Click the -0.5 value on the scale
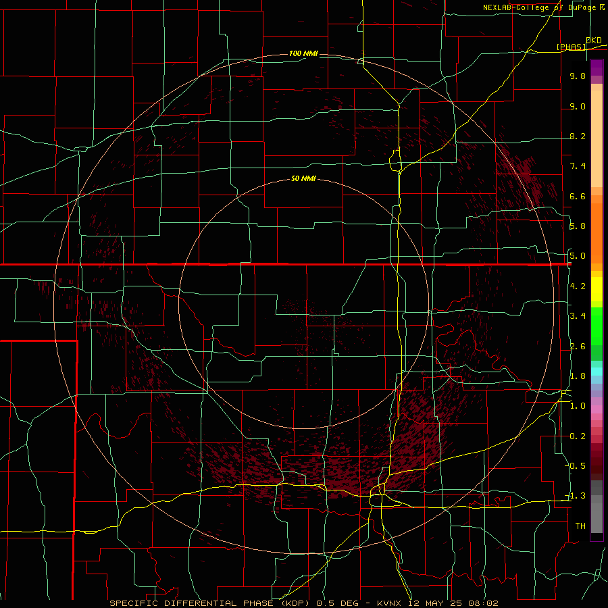Viewport: 608px width, 608px height. [576, 465]
